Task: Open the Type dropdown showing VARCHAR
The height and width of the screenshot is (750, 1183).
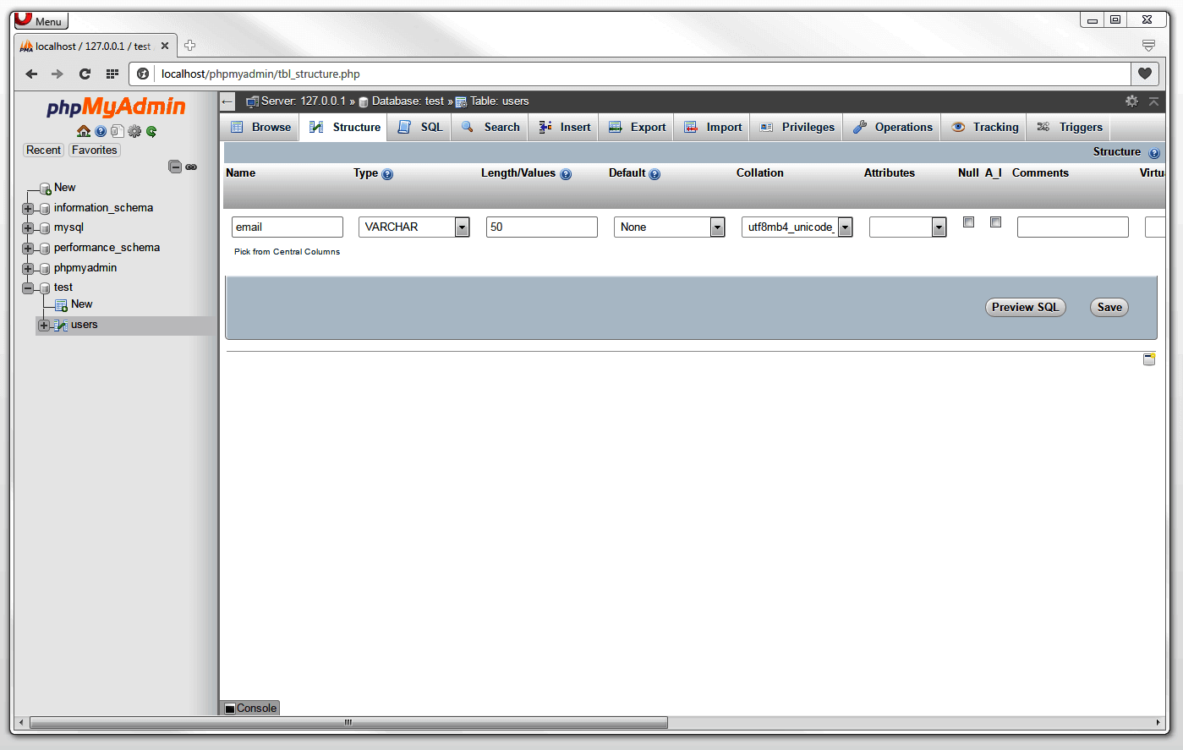Action: click(x=462, y=227)
